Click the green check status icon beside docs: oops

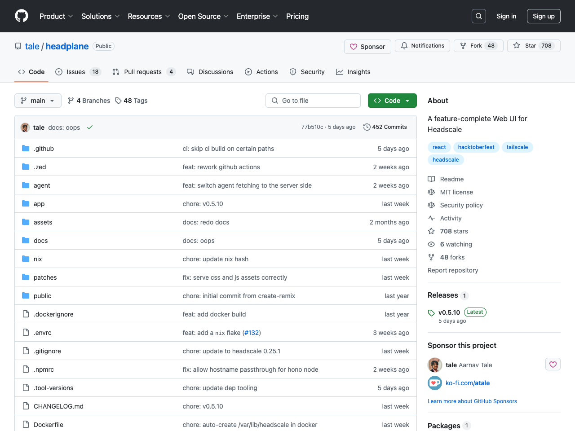tap(90, 127)
